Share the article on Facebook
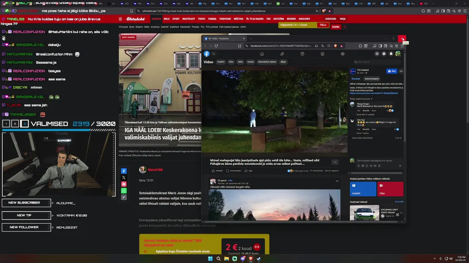 coord(124,171)
